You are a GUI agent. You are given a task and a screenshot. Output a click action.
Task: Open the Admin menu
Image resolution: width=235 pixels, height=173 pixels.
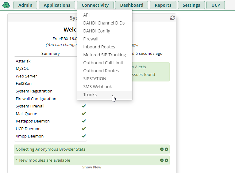tap(25, 5)
